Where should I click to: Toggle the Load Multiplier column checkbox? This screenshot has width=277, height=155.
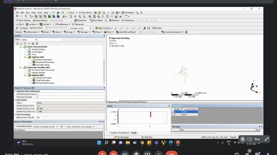coord(182,109)
